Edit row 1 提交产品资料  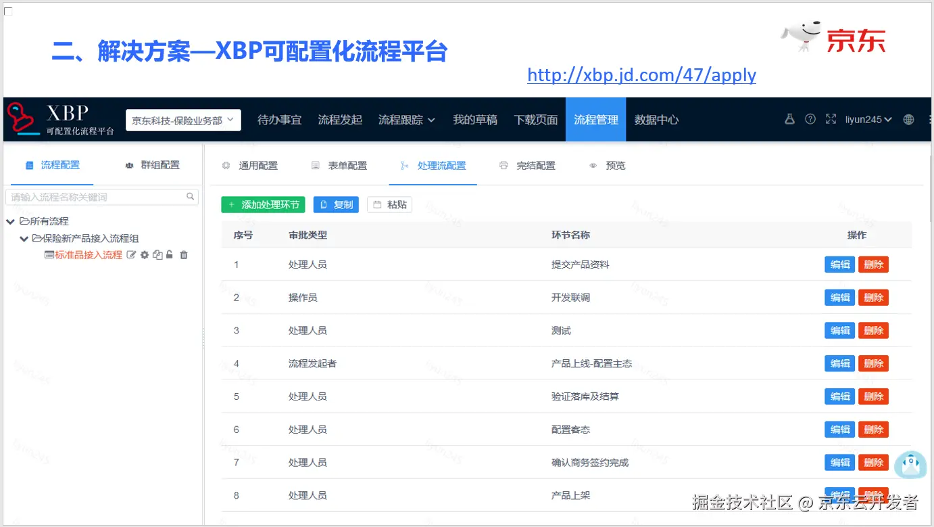pos(839,265)
